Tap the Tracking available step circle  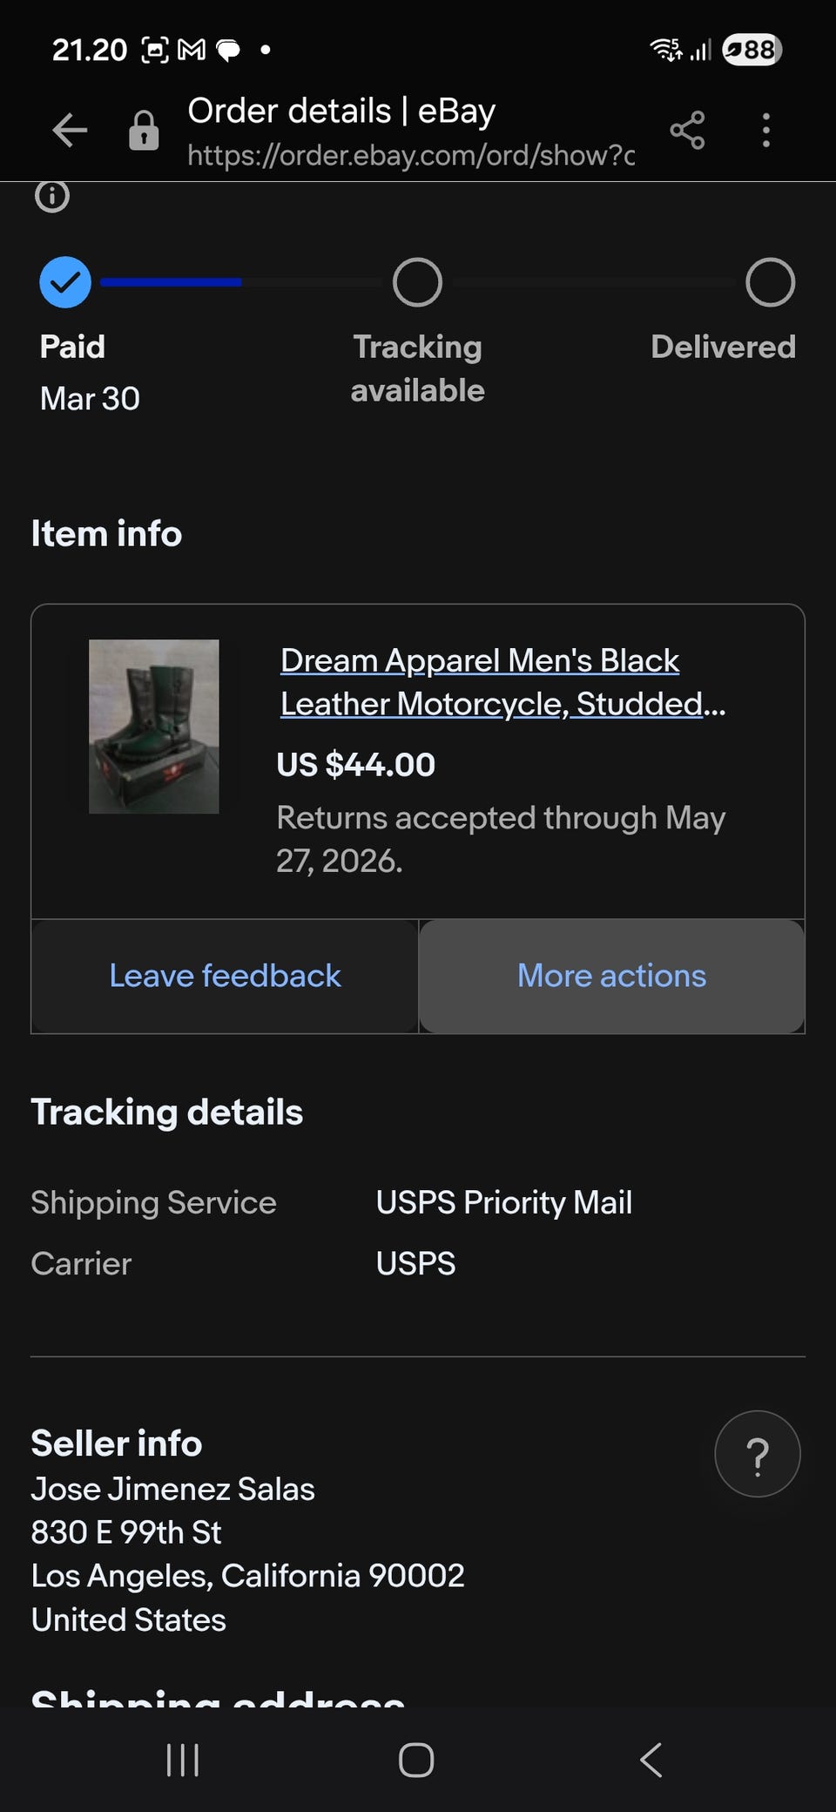(x=417, y=282)
